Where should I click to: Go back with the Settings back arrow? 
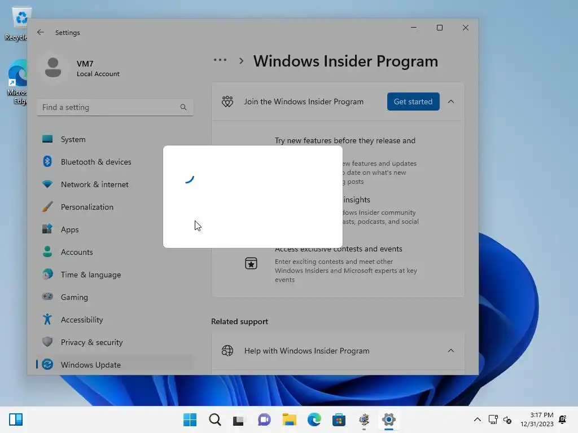(41, 32)
